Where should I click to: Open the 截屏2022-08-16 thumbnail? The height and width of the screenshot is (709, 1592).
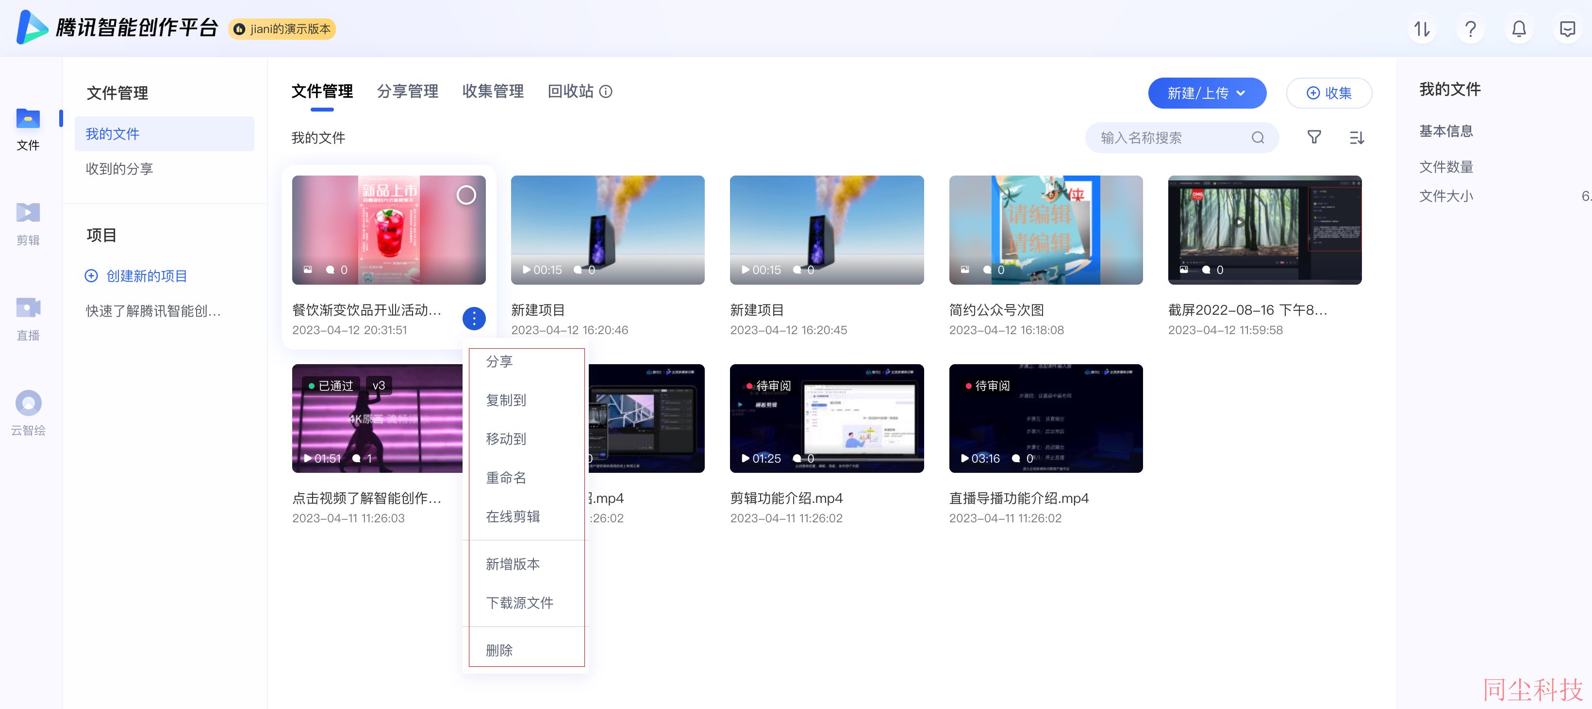tap(1264, 230)
